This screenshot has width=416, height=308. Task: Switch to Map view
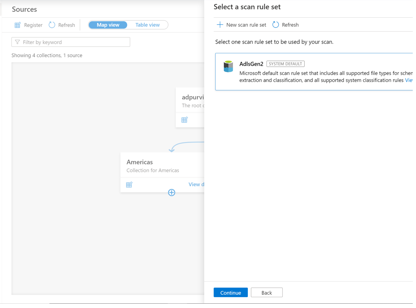pyautogui.click(x=108, y=25)
